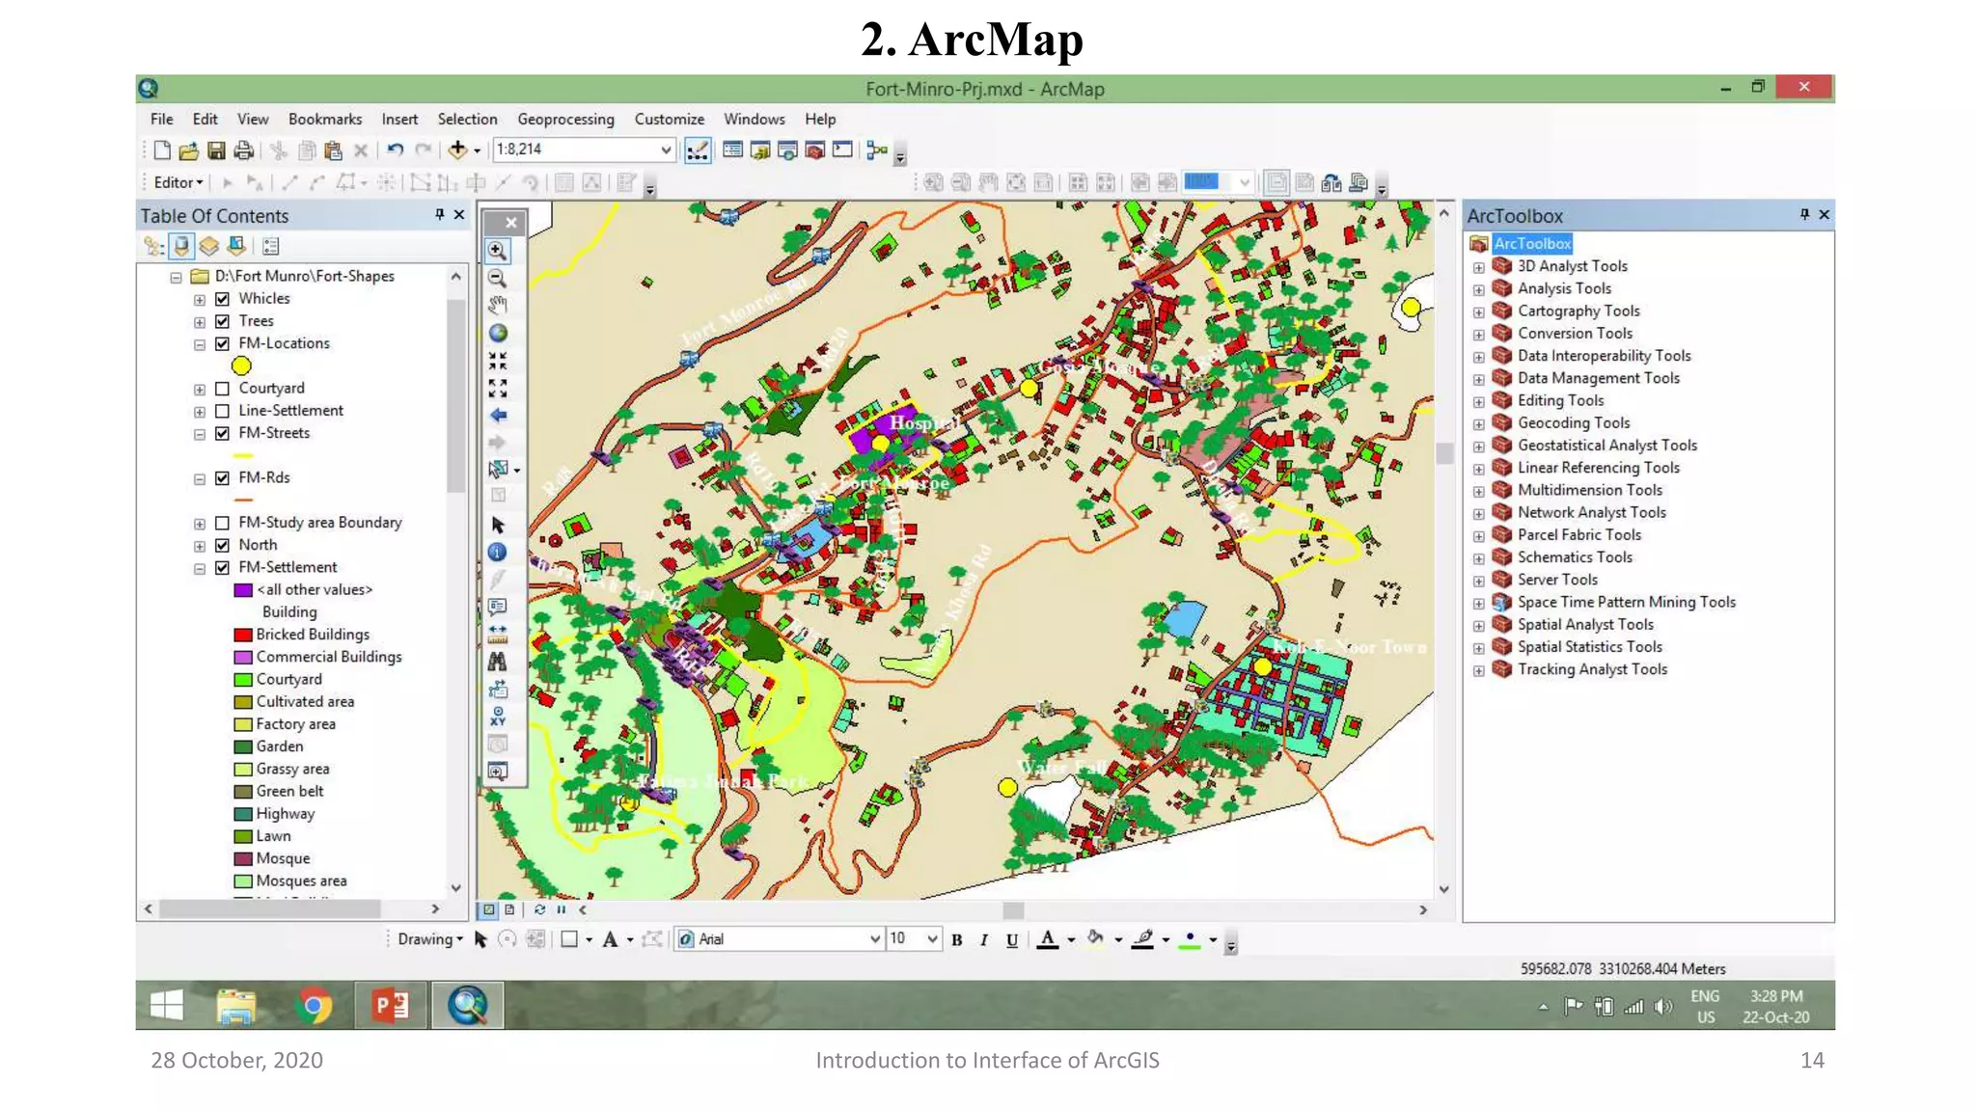The width and height of the screenshot is (1976, 1111).
Task: Open PowerPoint from the taskbar
Action: [x=391, y=1007]
